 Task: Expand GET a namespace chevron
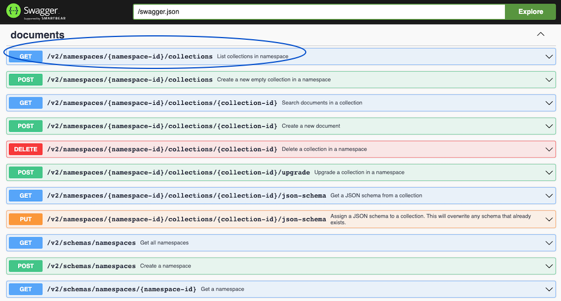549,290
